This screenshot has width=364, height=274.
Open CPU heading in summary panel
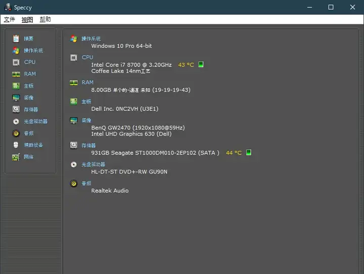click(87, 57)
